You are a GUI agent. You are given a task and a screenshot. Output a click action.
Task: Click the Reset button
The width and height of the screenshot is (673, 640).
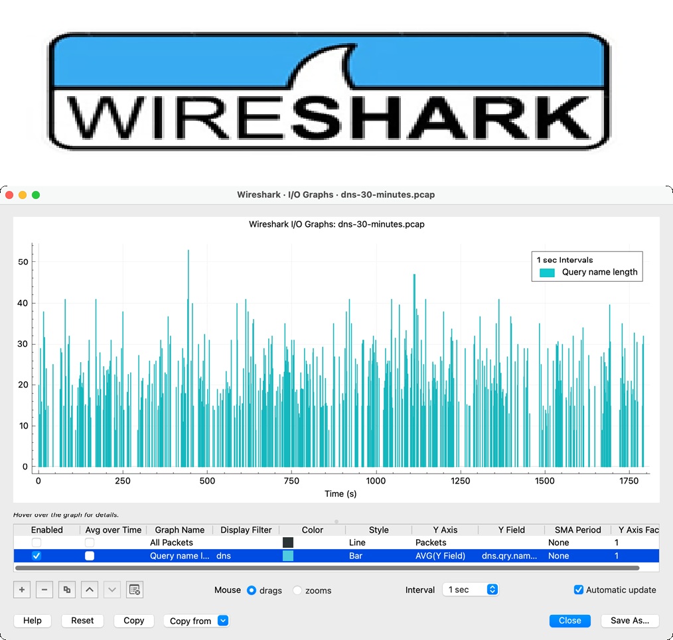[82, 621]
